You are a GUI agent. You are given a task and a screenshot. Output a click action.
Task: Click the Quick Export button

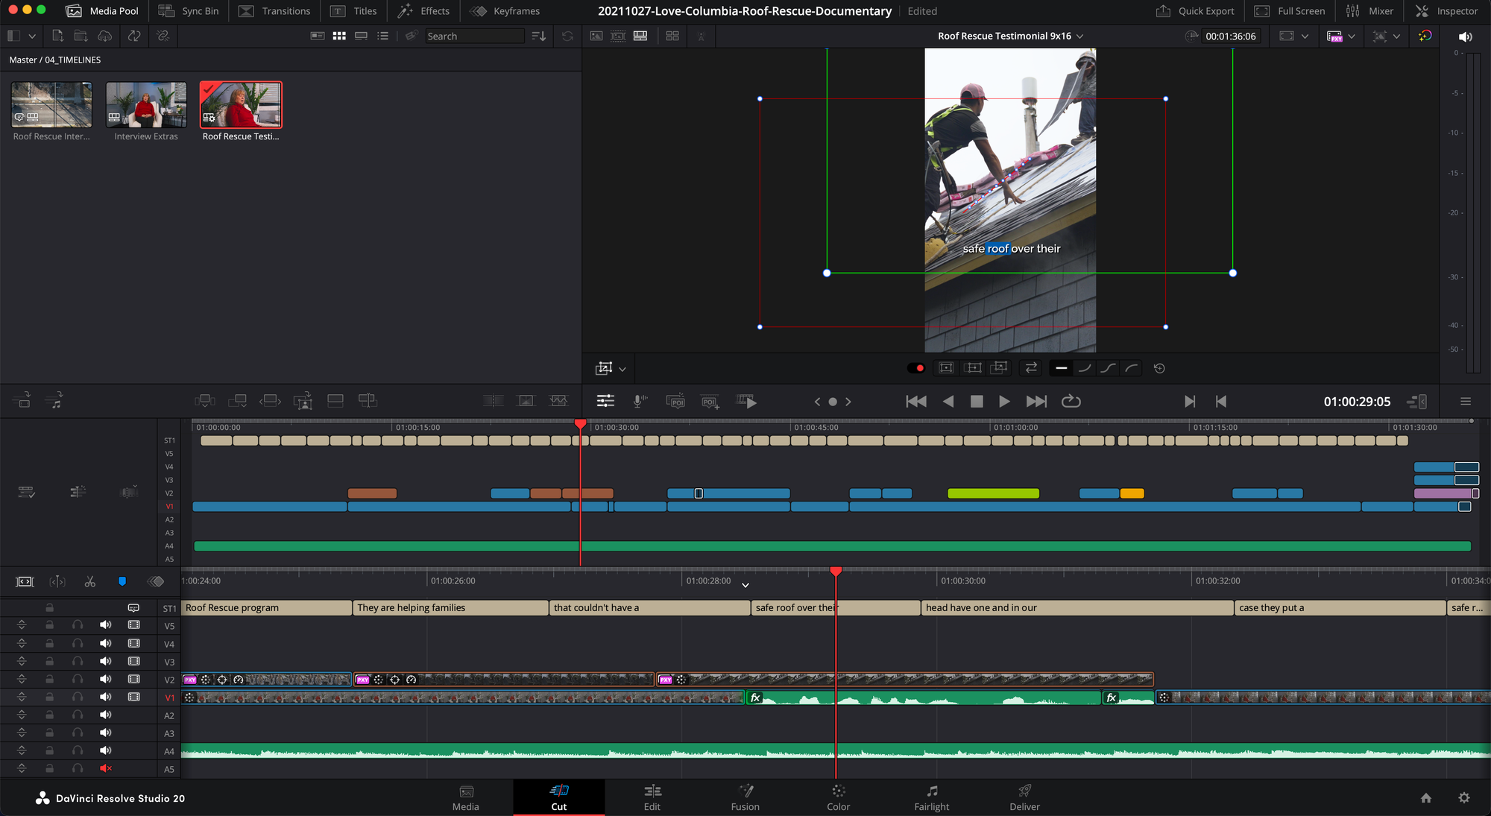coord(1195,11)
